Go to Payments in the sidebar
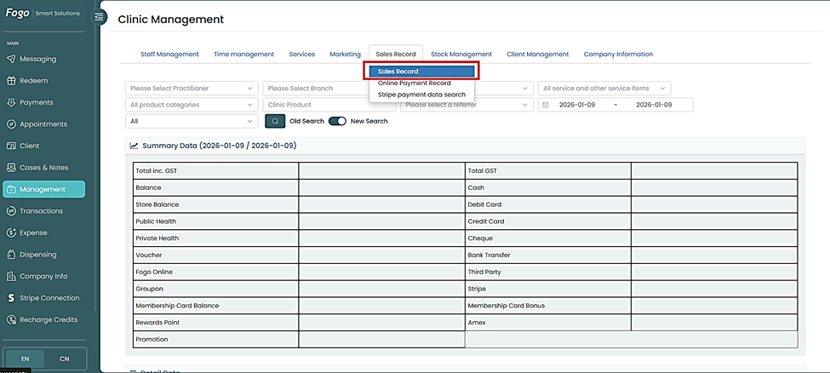The width and height of the screenshot is (830, 373). 36,102
